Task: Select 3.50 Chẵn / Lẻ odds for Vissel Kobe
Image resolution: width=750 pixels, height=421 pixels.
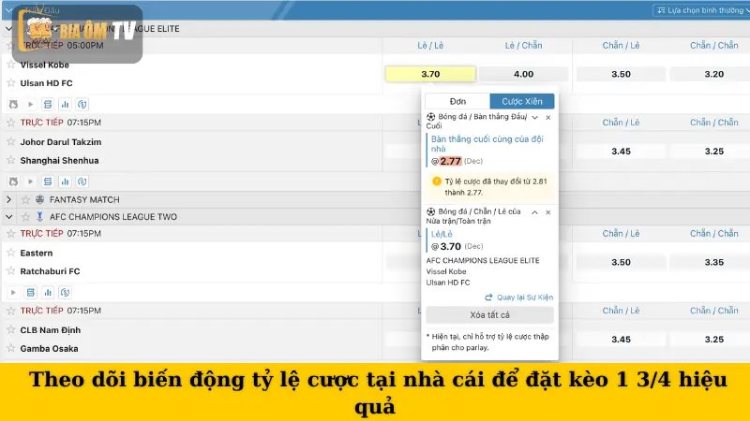Action: coord(621,74)
